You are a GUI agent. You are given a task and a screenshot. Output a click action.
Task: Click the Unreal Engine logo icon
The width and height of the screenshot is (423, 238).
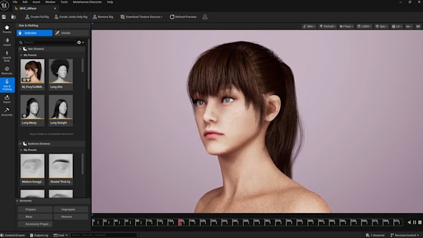pyautogui.click(x=4, y=5)
